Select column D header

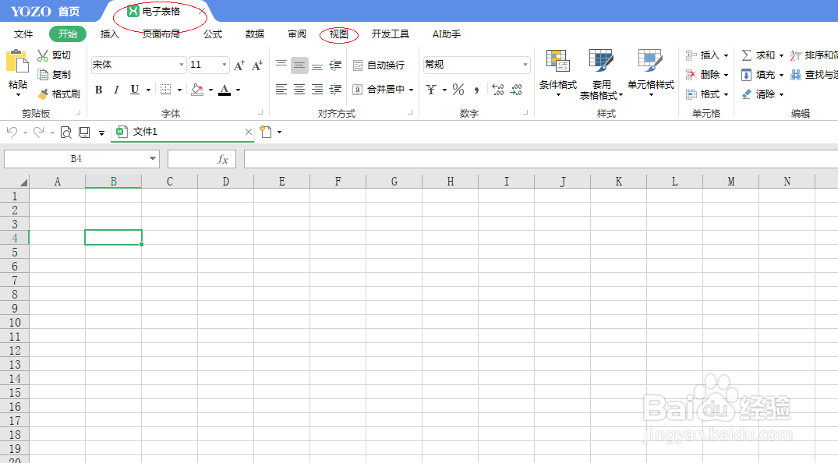point(225,182)
